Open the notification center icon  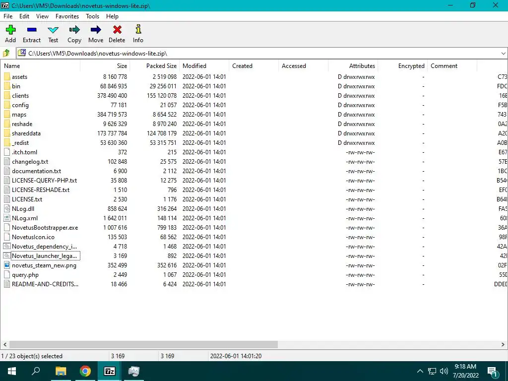(x=492, y=371)
